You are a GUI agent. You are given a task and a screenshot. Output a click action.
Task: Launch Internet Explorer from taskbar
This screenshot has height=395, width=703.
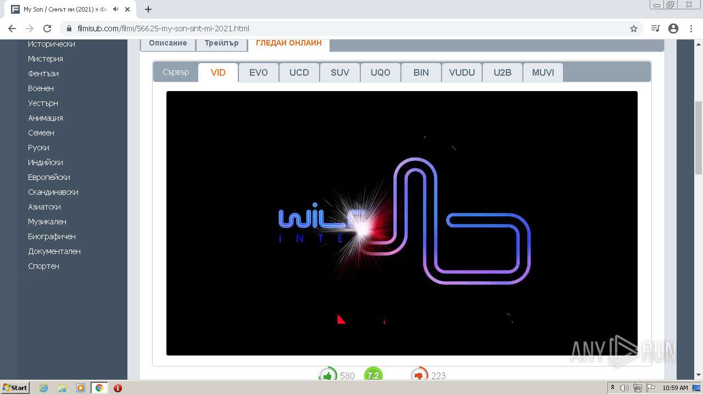[43, 388]
